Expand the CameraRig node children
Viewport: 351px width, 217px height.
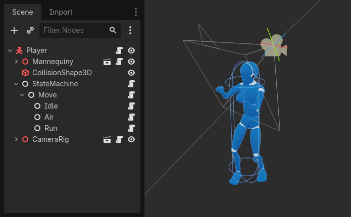tap(16, 139)
